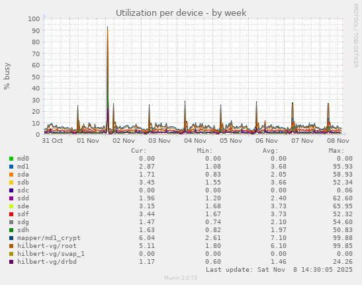The image size is (362, 285).
Task: Click mapper/md1_crypt max value 99.88
Action: pyautogui.click(x=343, y=238)
